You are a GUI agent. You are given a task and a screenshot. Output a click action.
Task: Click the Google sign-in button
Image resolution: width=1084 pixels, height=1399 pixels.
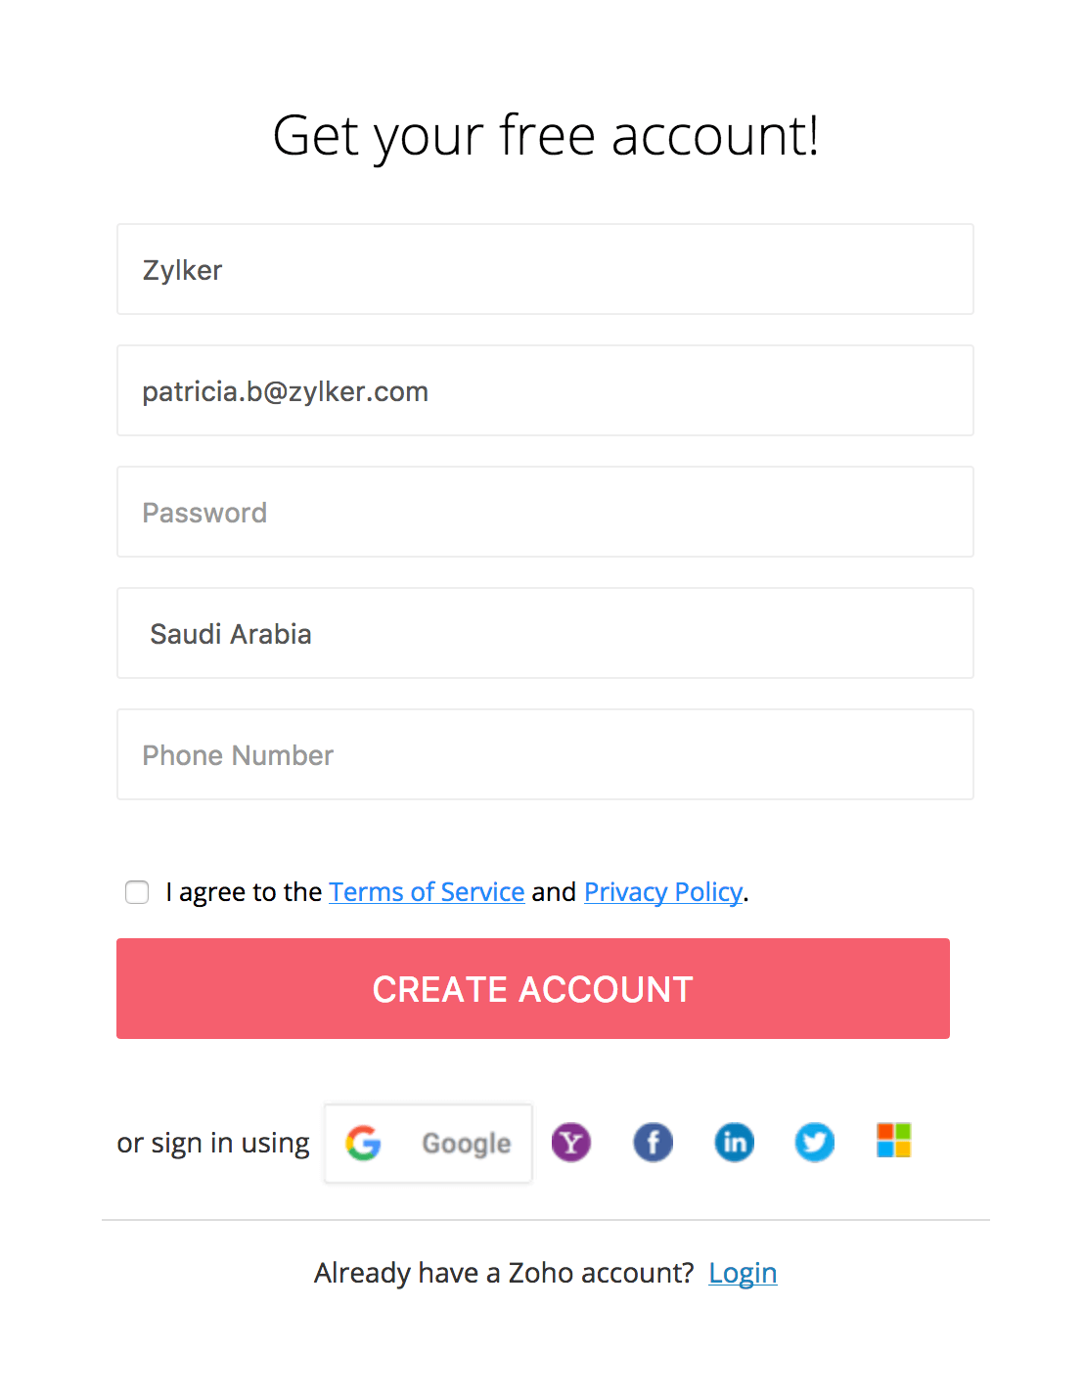(429, 1143)
